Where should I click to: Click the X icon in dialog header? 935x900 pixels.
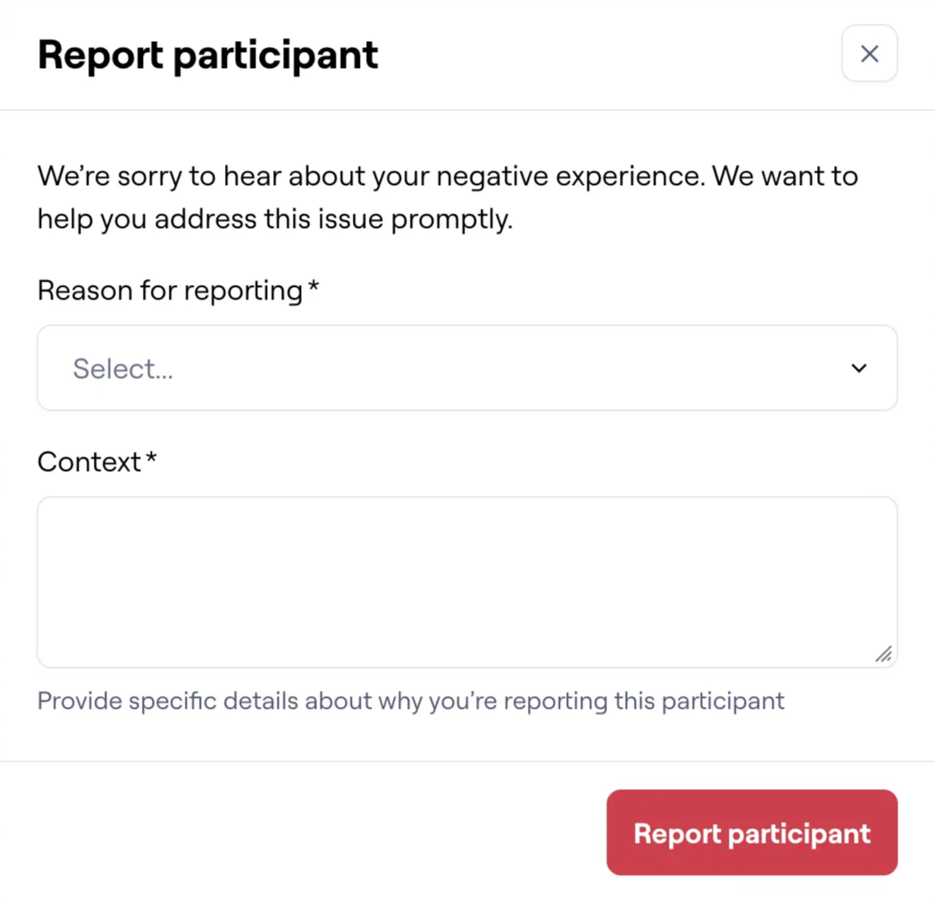point(869,54)
